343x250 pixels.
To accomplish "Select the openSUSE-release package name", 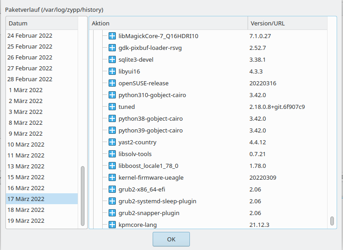I will [144, 83].
